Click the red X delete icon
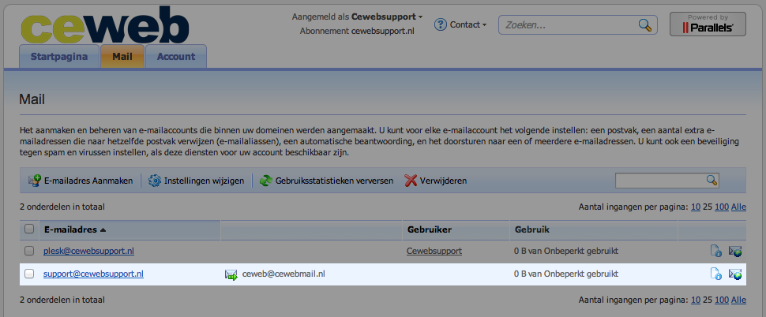Screen dimensions: 766x317 pos(411,181)
